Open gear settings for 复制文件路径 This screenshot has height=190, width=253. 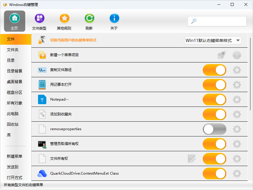point(237,70)
